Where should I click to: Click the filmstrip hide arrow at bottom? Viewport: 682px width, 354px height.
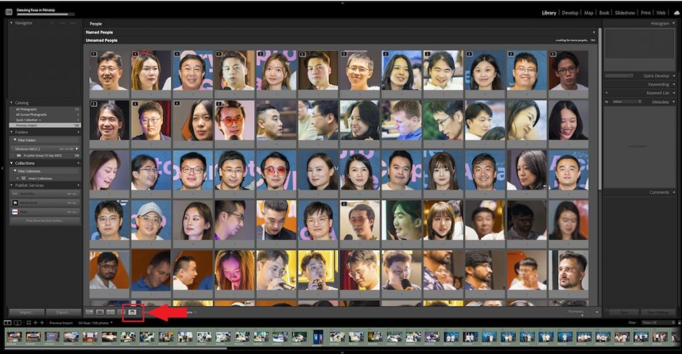[342, 352]
